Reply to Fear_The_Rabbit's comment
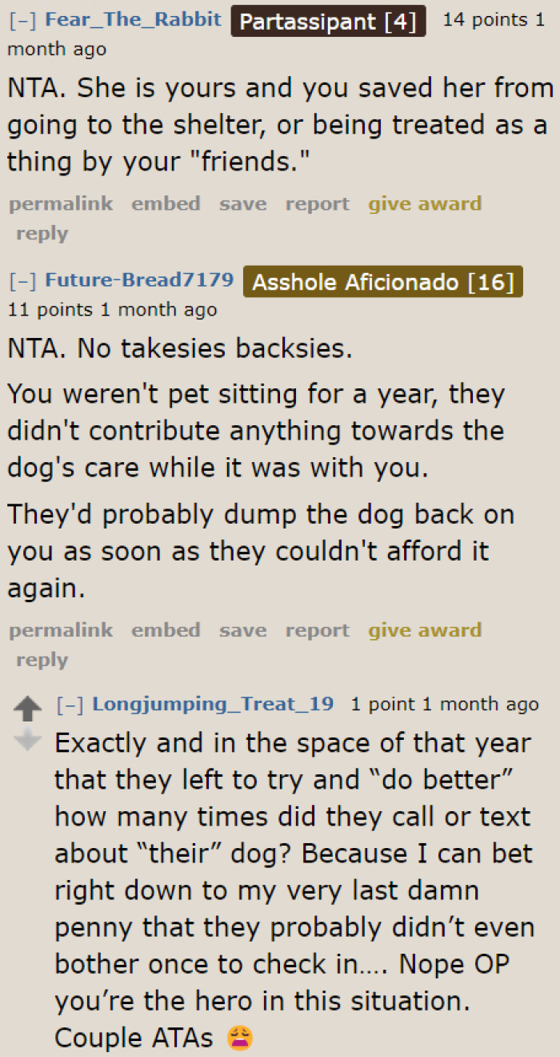This screenshot has width=560, height=1057. [42, 233]
